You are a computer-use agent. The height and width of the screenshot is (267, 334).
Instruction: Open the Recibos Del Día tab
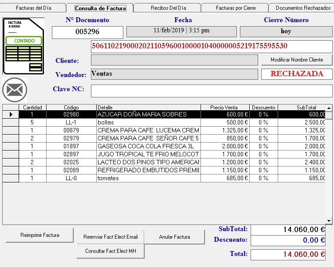tap(168, 8)
